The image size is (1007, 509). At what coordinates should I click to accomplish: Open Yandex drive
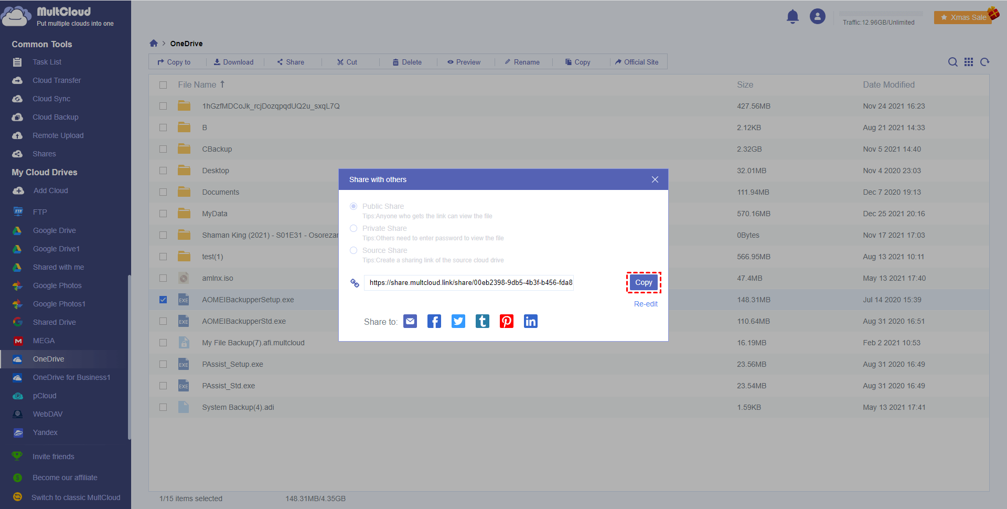click(45, 432)
